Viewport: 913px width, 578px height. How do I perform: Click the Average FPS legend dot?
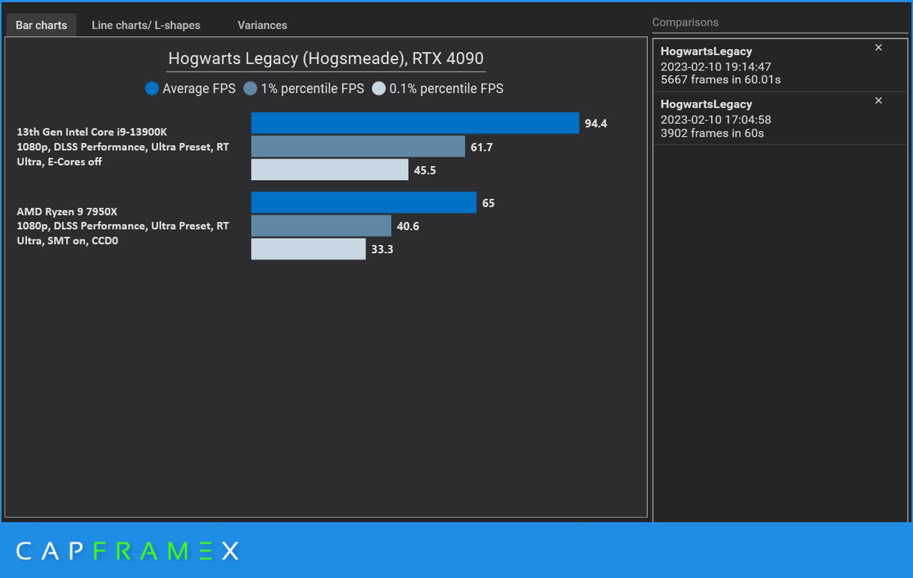152,89
